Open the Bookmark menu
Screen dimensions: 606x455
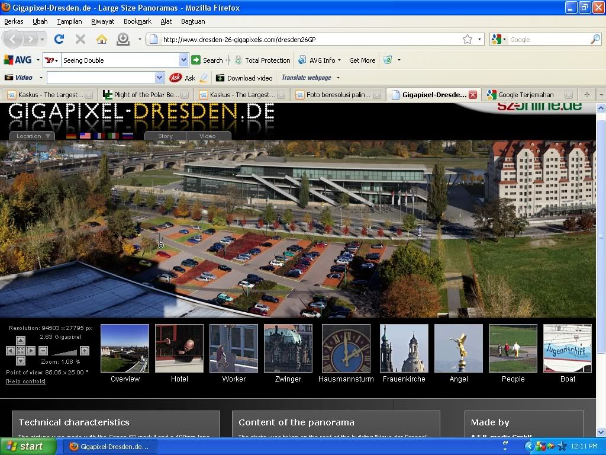(x=137, y=22)
